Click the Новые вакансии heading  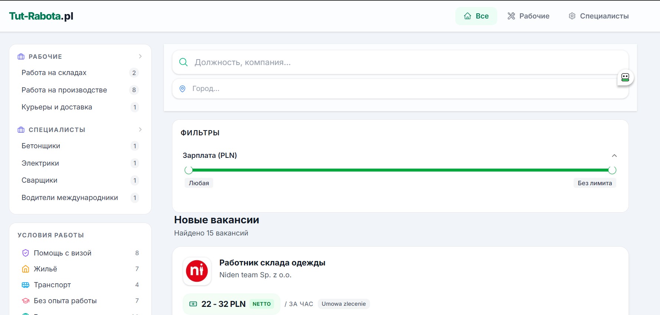[x=217, y=220]
